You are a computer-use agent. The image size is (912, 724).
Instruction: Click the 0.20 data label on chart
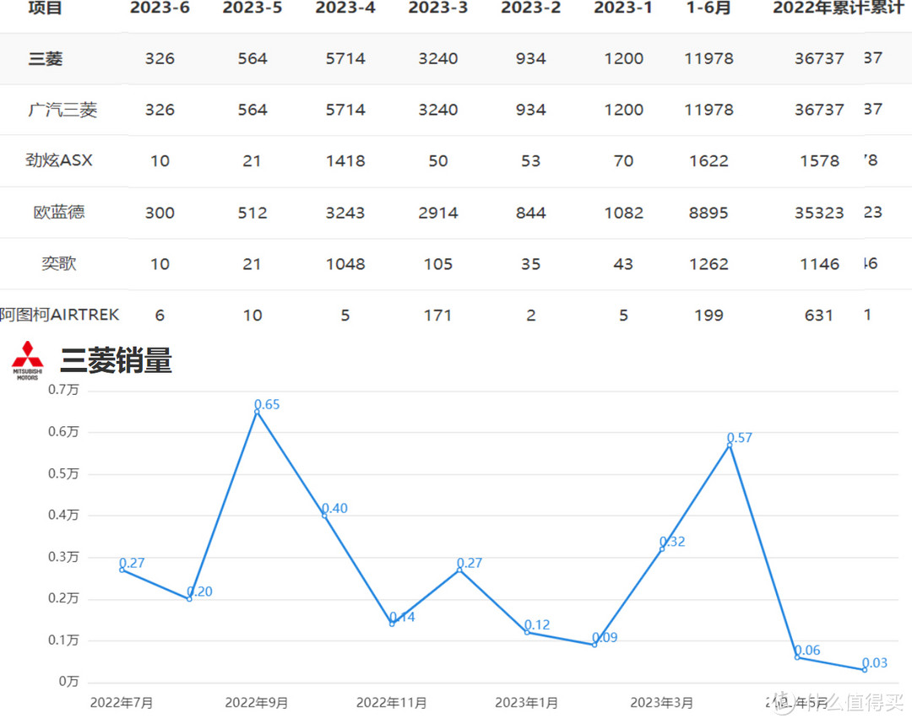tap(199, 592)
